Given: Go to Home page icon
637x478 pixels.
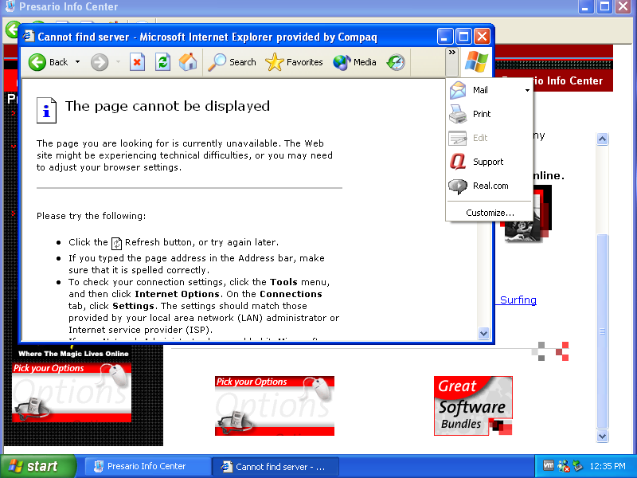Looking at the screenshot, I should coord(188,62).
